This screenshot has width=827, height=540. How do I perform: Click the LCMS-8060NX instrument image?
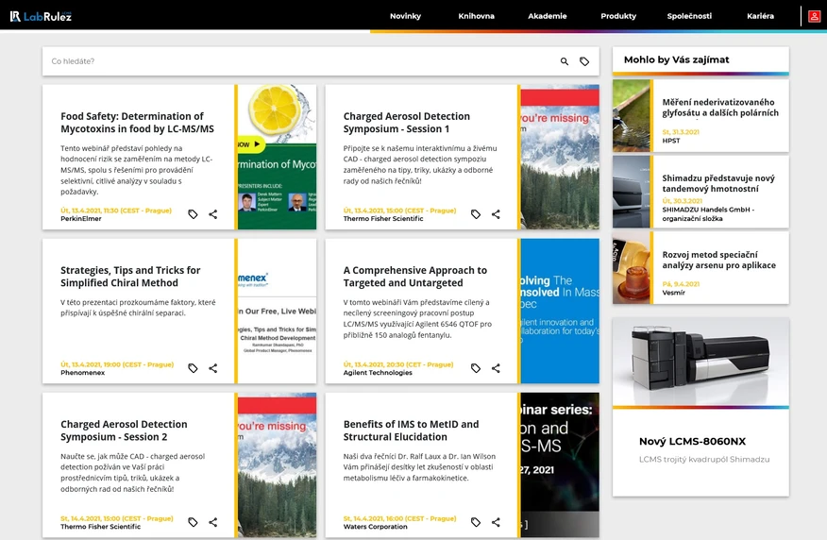(x=700, y=362)
